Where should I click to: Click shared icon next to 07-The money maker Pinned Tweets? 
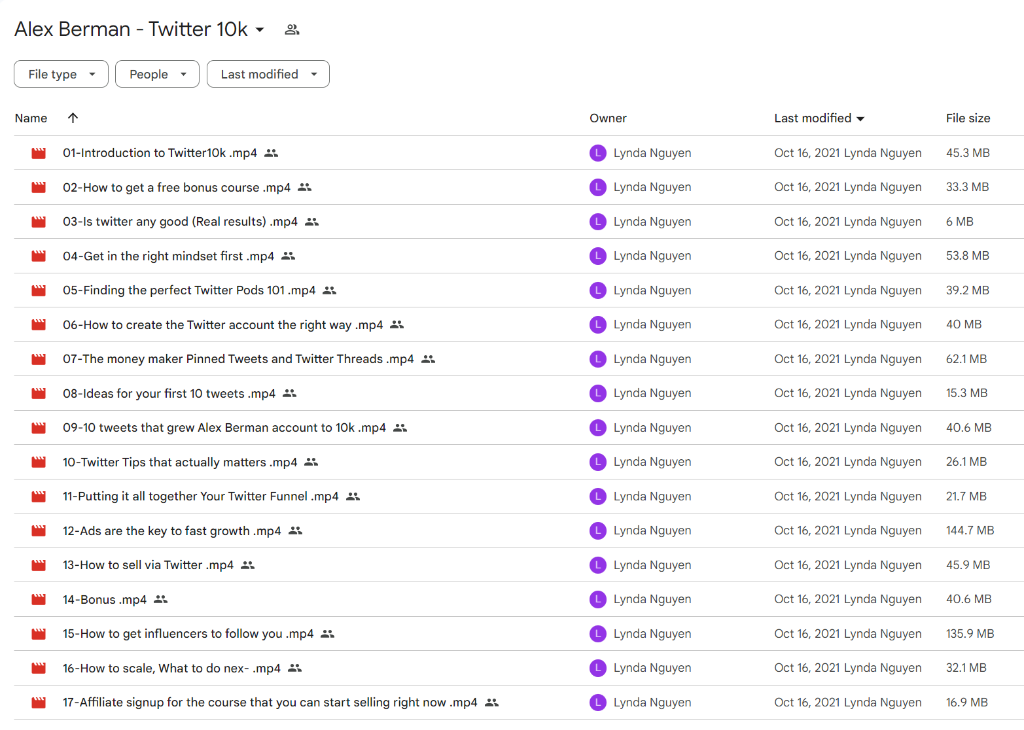click(x=429, y=359)
